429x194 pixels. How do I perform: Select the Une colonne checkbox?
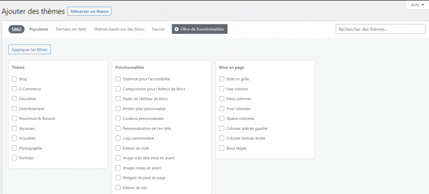coord(222,89)
